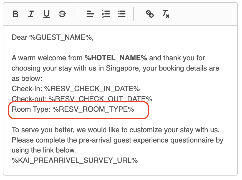Click the %KAI_PREARRIVEL_SURVEY_URL% placeholder

(74, 160)
